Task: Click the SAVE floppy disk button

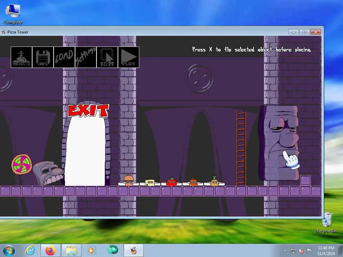Action: 43,57
